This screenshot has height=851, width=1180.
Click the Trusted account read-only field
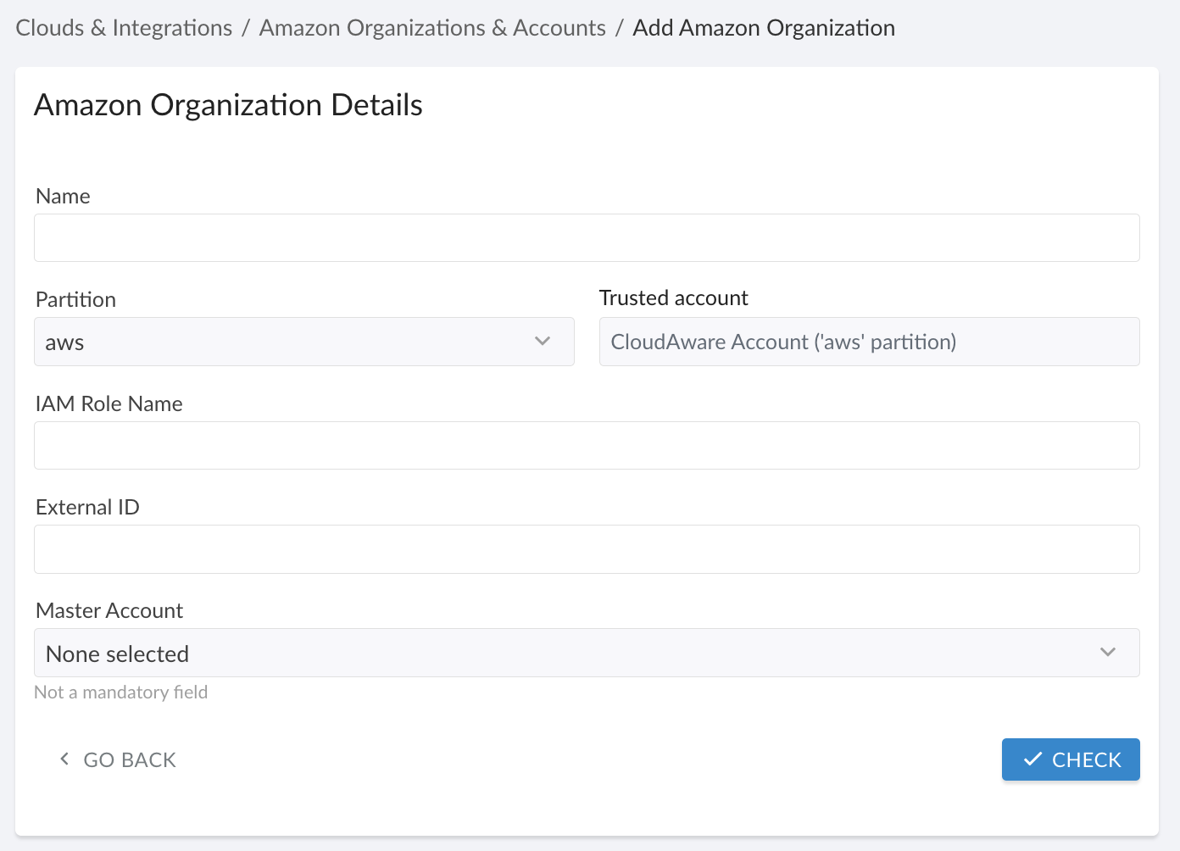[x=869, y=342]
